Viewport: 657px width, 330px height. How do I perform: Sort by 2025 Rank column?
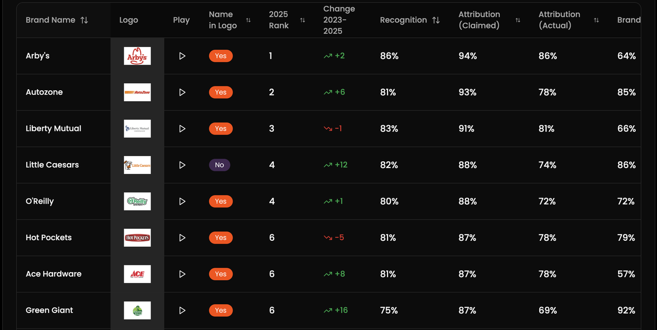(x=302, y=20)
